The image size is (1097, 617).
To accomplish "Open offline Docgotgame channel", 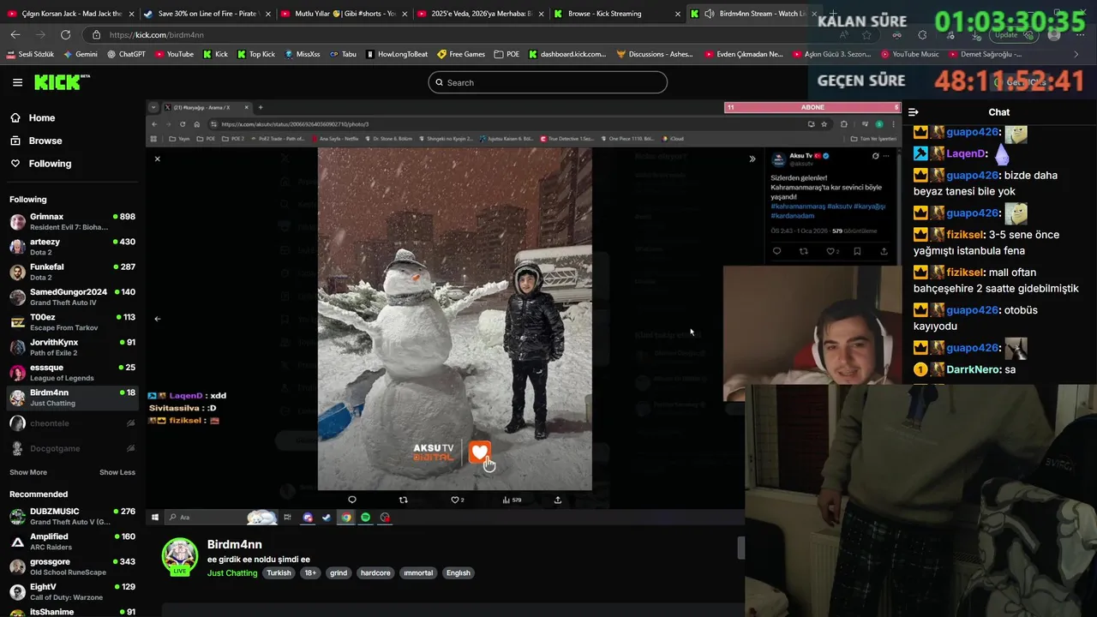I will tap(73, 448).
